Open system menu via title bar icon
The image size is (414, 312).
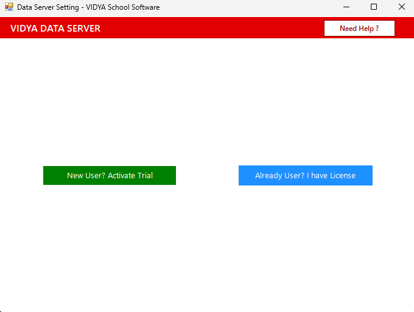(9, 7)
